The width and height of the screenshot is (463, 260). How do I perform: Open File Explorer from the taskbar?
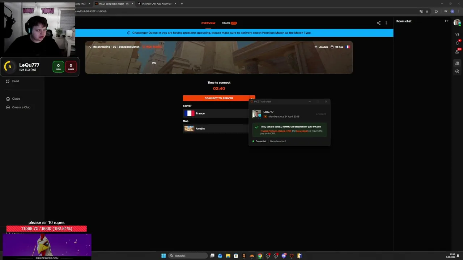(x=228, y=256)
